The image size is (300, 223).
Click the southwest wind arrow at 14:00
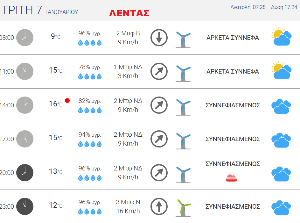pos(159,105)
